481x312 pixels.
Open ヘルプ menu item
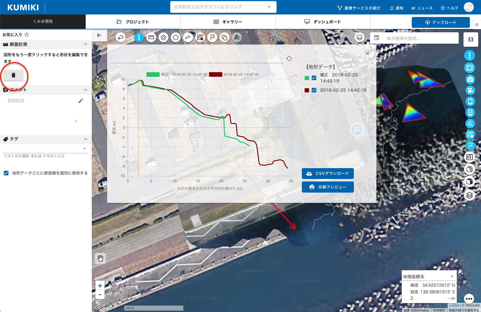click(x=450, y=8)
